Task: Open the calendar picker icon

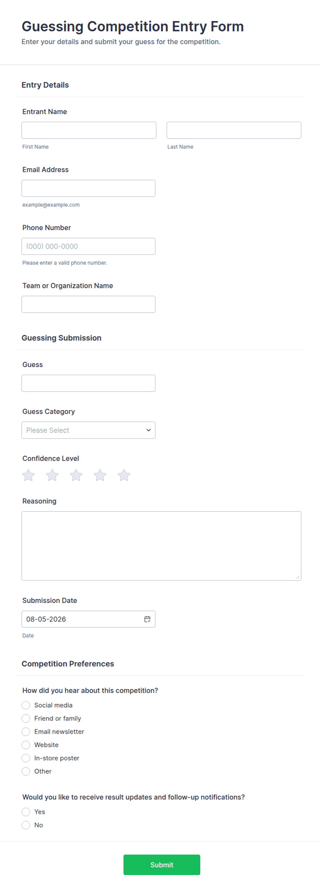Action: [147, 619]
